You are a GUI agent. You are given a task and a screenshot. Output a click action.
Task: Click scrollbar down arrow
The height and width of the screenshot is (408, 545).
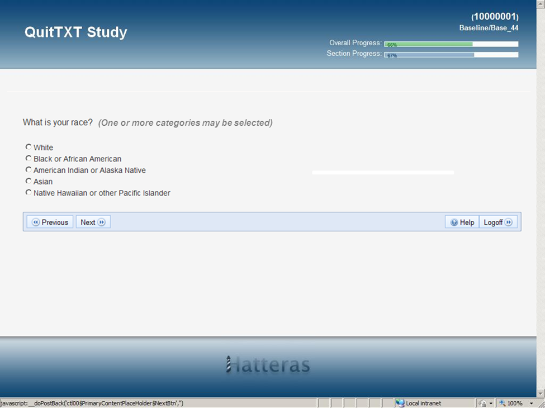point(541,393)
